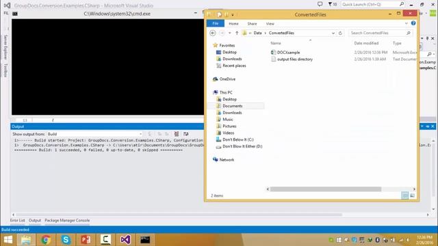The height and width of the screenshot is (246, 438).
Task: Click Quick Launch search magnifier
Action: point(402,4)
